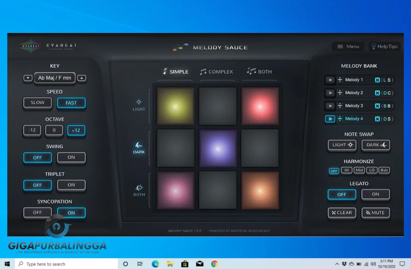Switch to the COMPLEX tab

click(x=216, y=72)
